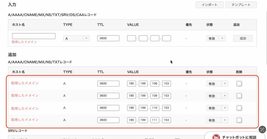Click first octet box of empty VALUE
Screen dimensions: 267x139
131,38
